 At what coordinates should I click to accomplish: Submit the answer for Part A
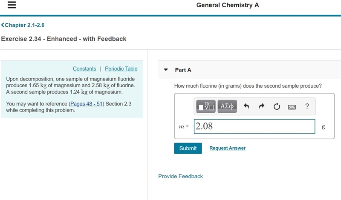pos(188,149)
